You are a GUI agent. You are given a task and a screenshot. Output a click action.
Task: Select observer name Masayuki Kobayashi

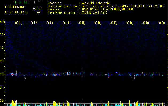pyautogui.click(x=96, y=3)
